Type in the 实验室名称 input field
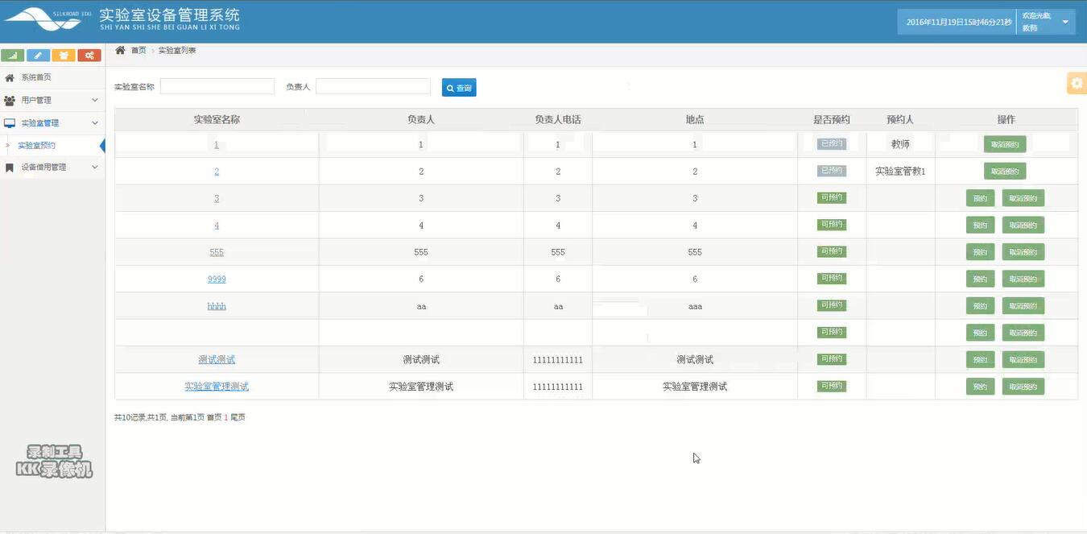Screen dimensions: 1087x534 pos(217,85)
